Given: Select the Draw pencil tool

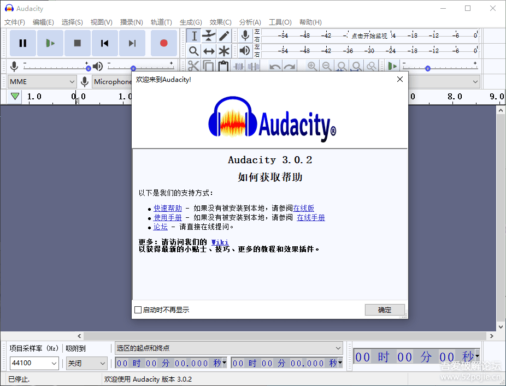Looking at the screenshot, I should [x=224, y=36].
